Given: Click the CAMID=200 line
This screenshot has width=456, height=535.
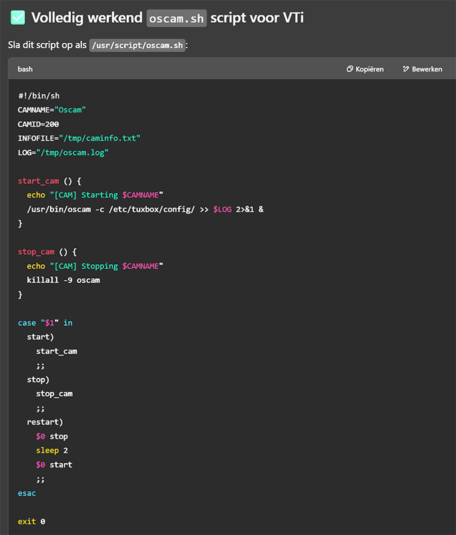Looking at the screenshot, I should [x=39, y=124].
